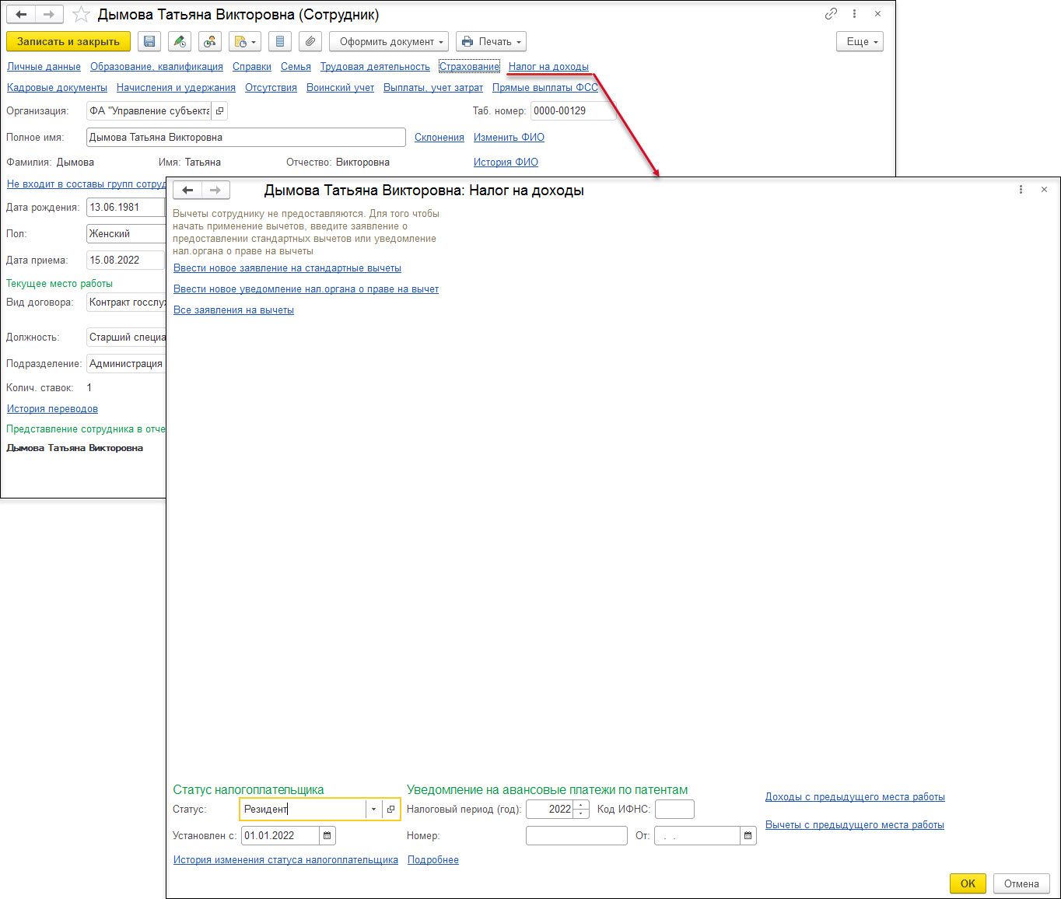Open the Выплаты, учет затрат link
Viewport: 1061px width, 899px height.
pyautogui.click(x=433, y=88)
